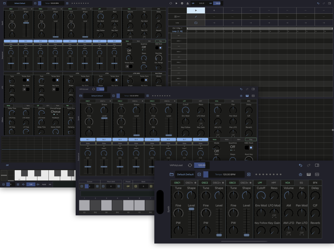Select the pencil edit icon in the clip grid

tap(196, 16)
